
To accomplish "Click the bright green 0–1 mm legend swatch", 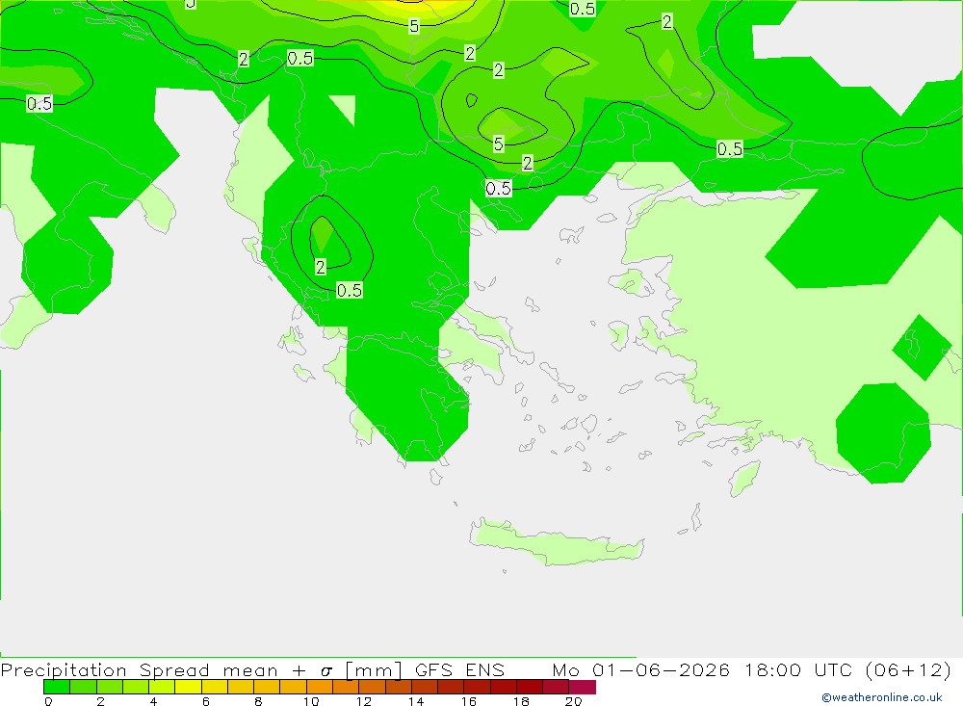I will coord(57,687).
